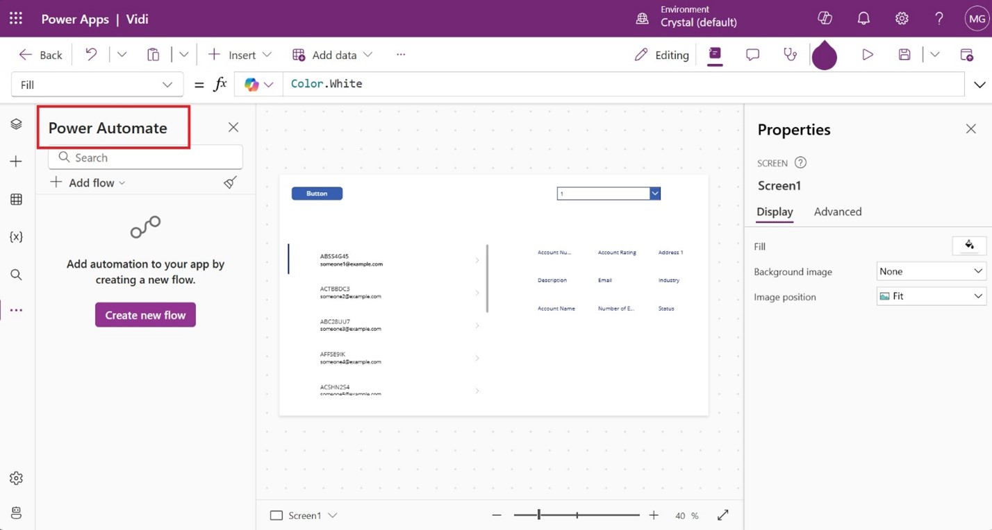Viewport: 992px width, 530px height.
Task: Click the Search field in Power Automate
Action: (x=146, y=157)
